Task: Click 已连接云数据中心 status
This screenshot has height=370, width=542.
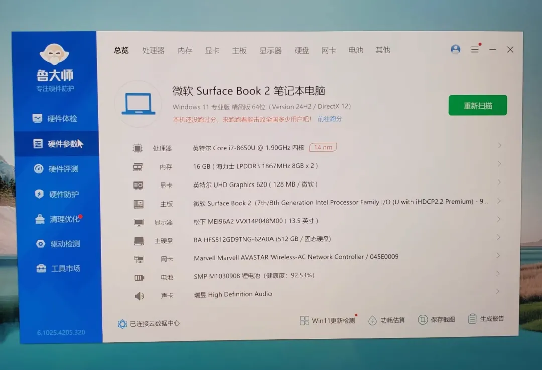Action: (x=149, y=324)
